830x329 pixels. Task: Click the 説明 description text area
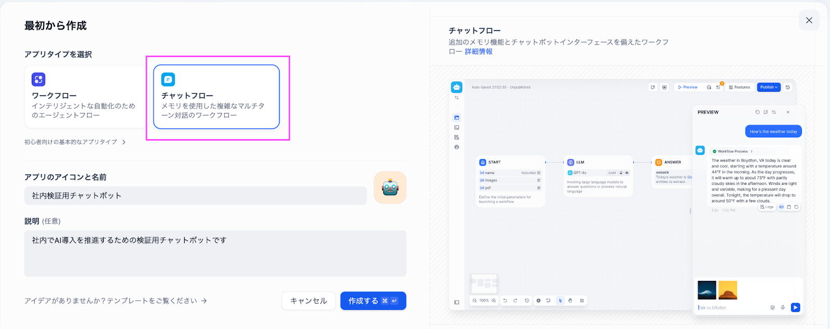[215, 253]
